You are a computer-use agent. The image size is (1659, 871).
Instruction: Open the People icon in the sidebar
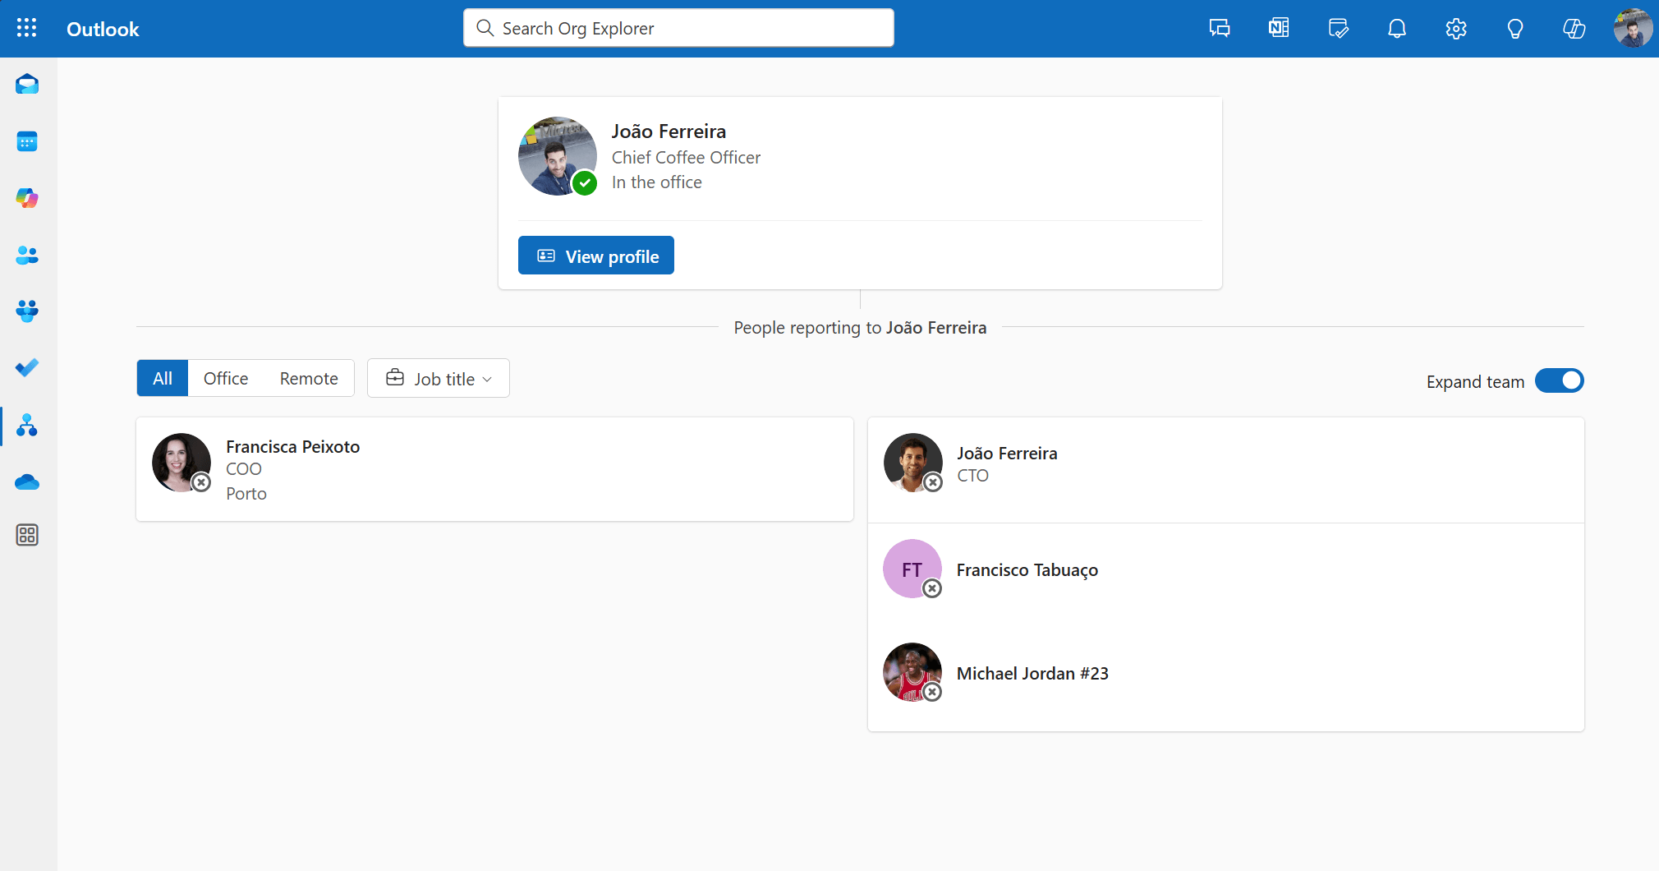pos(27,255)
